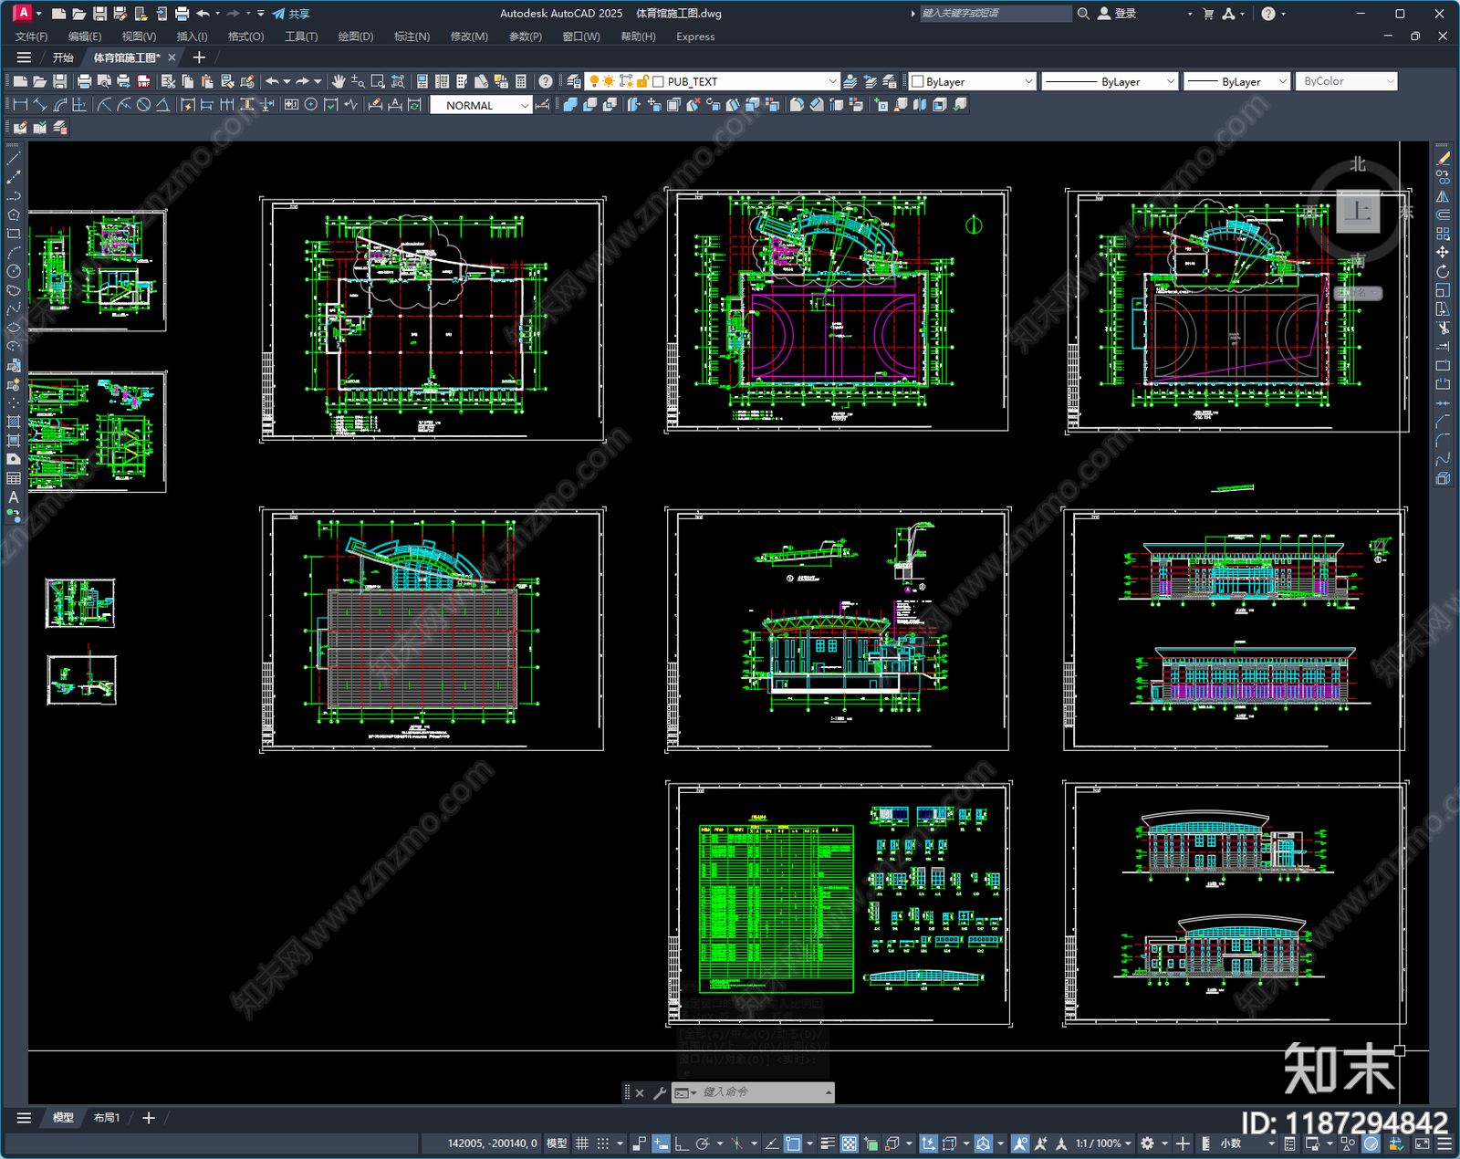Add a new layout with the plus button
Viewport: 1460px width, 1159px height.
[x=149, y=1118]
